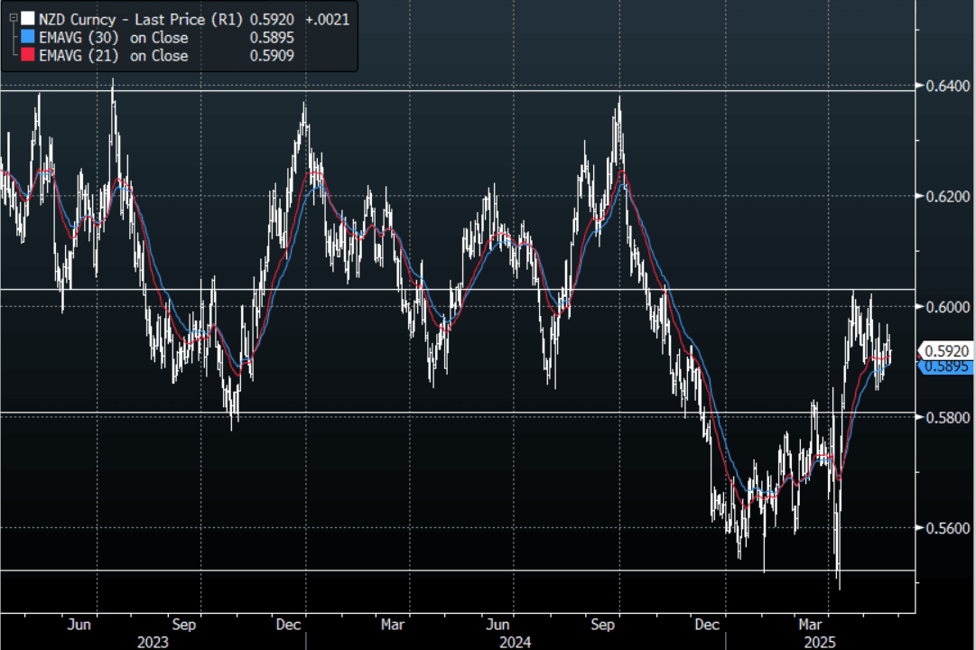The height and width of the screenshot is (650, 976).
Task: Select the top horizontal line near 0.6400
Action: [451, 90]
